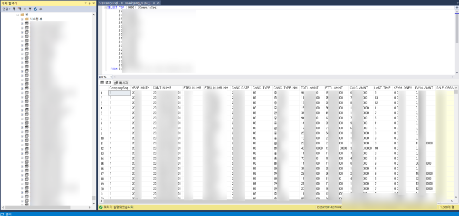The height and width of the screenshot is (216, 459).
Task: Click the query editor vertical scrollbar
Action: pyautogui.click(x=457, y=42)
